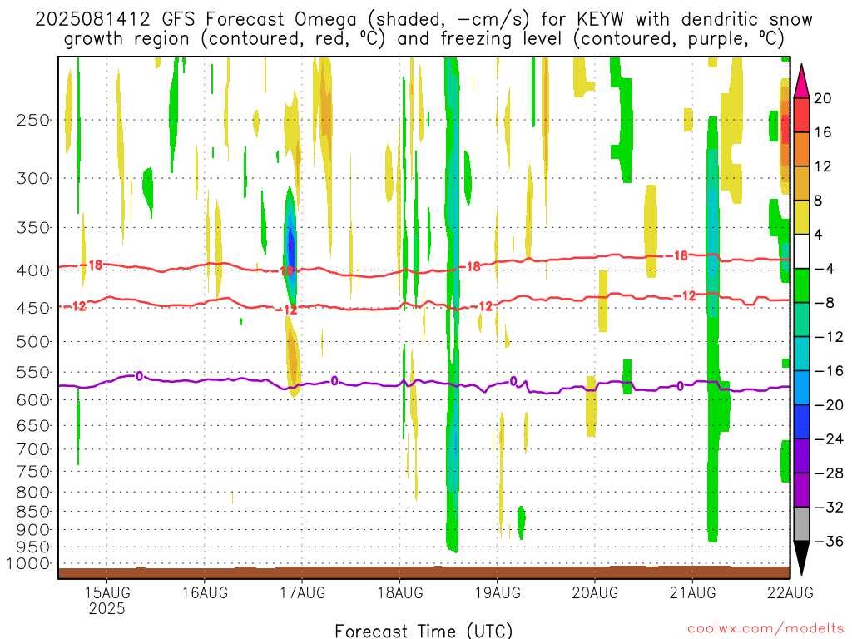The image size is (852, 639).
Task: Click the 16AUG time axis label
Action: click(205, 592)
